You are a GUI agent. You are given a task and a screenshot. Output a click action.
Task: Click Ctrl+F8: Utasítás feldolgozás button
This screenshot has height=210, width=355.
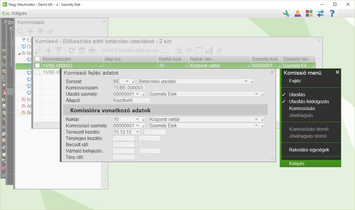tap(130, 50)
